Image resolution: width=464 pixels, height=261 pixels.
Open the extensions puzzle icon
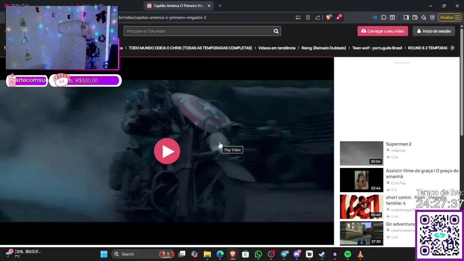[384, 17]
